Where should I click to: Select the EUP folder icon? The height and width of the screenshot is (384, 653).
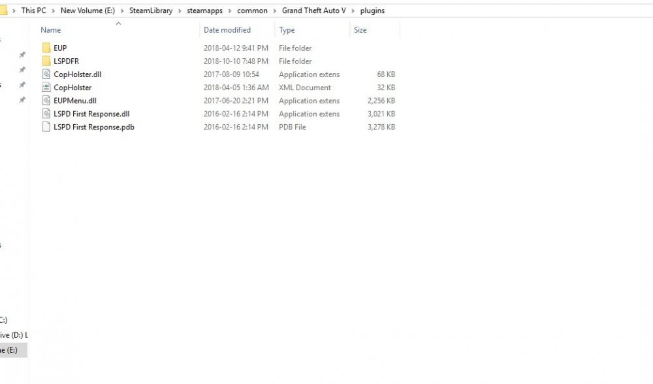[46, 48]
